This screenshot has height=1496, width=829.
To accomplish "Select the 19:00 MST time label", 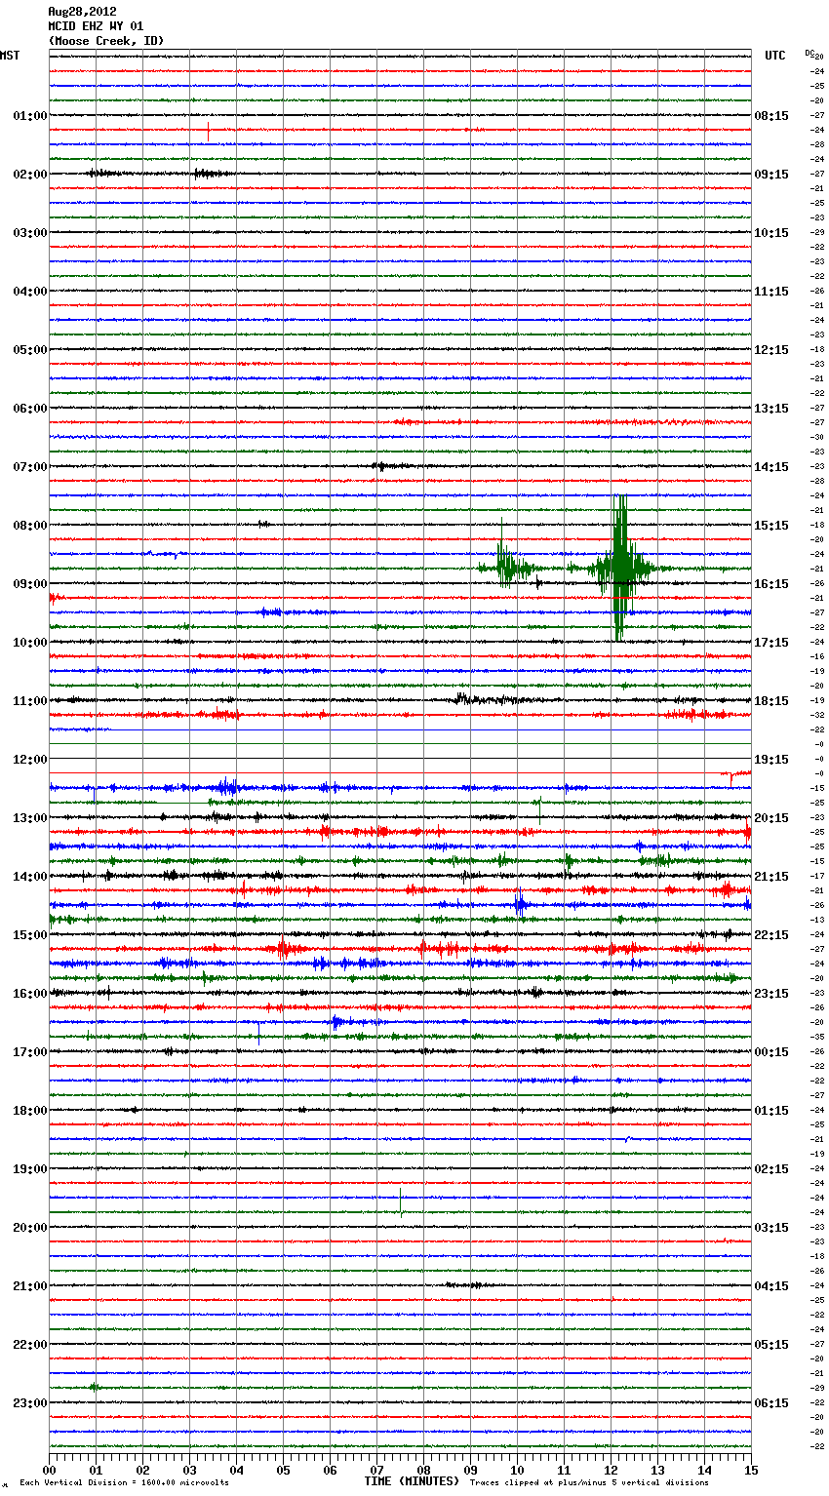I will 30,1169.
